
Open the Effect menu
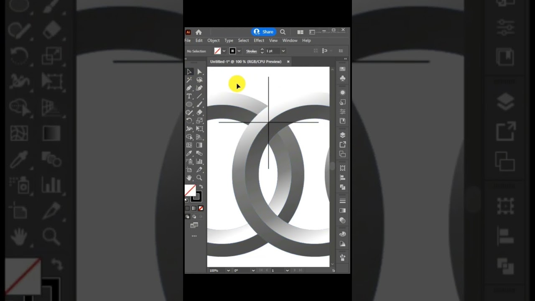259,41
